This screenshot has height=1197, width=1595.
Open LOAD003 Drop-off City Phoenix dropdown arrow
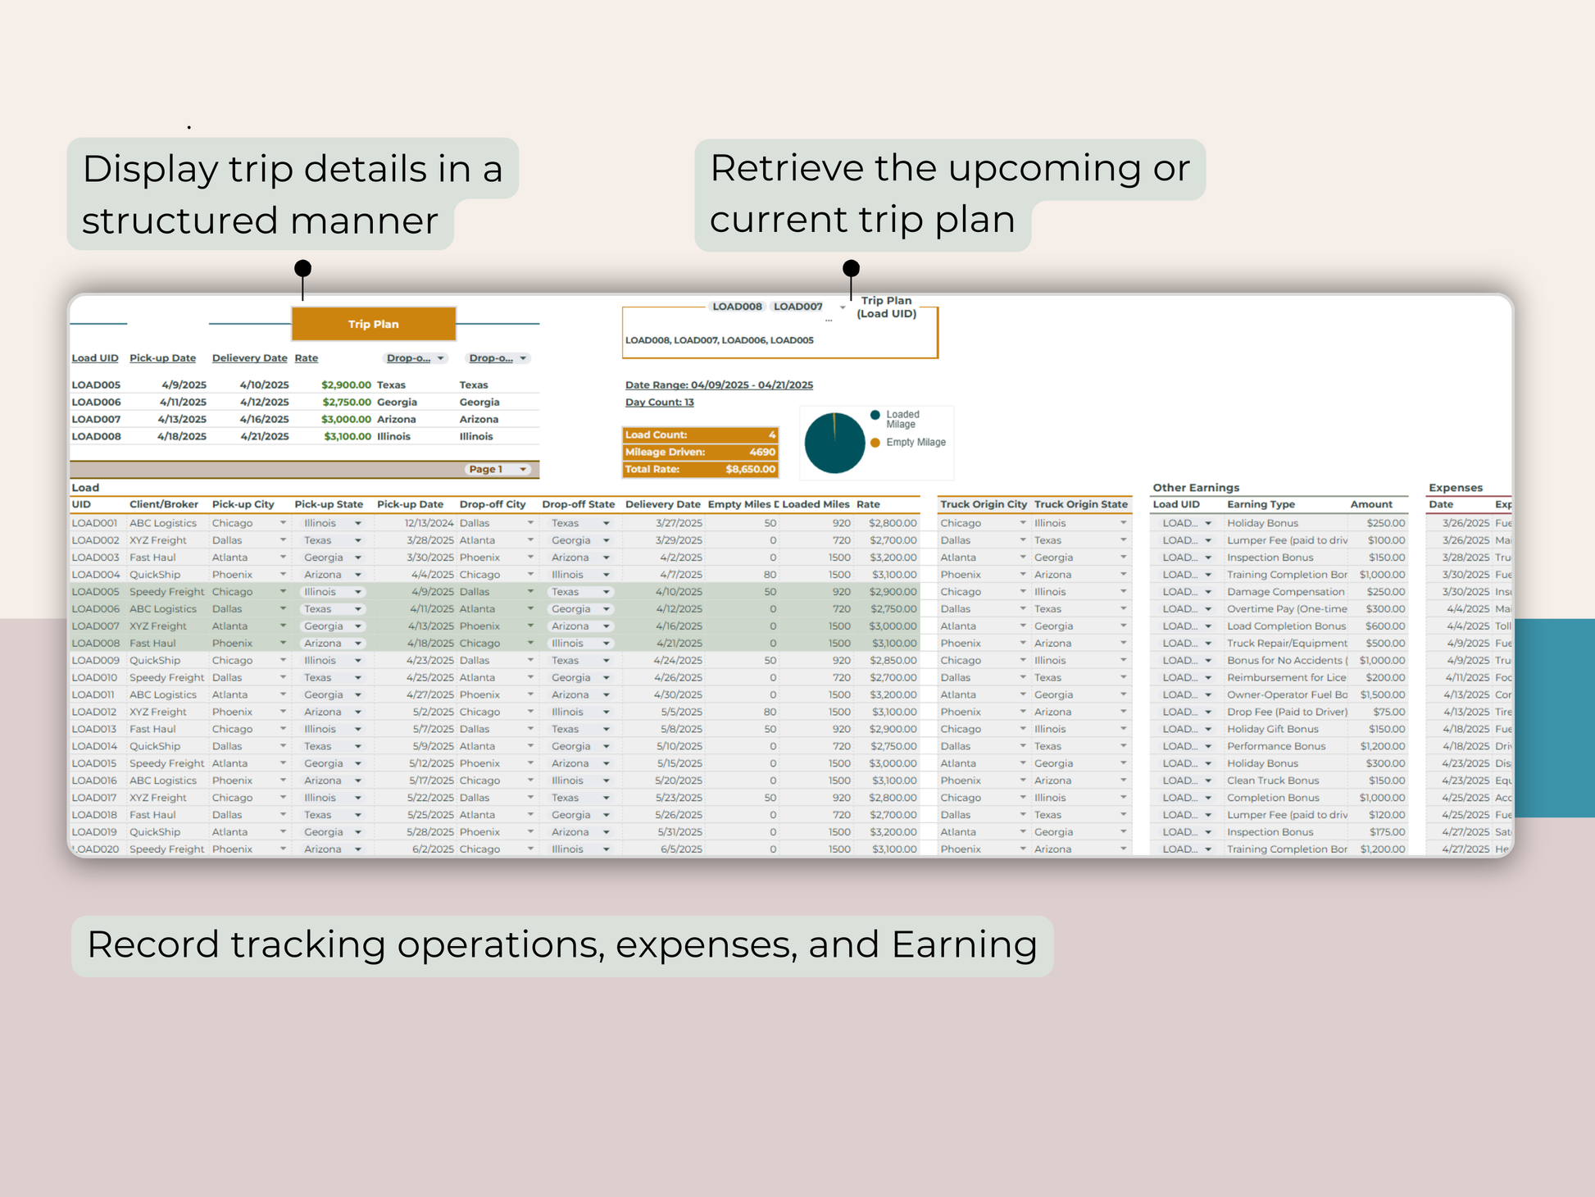(x=530, y=558)
